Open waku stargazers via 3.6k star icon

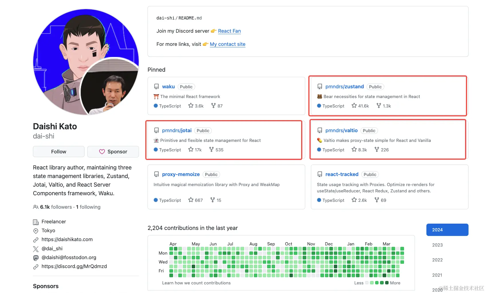(191, 106)
